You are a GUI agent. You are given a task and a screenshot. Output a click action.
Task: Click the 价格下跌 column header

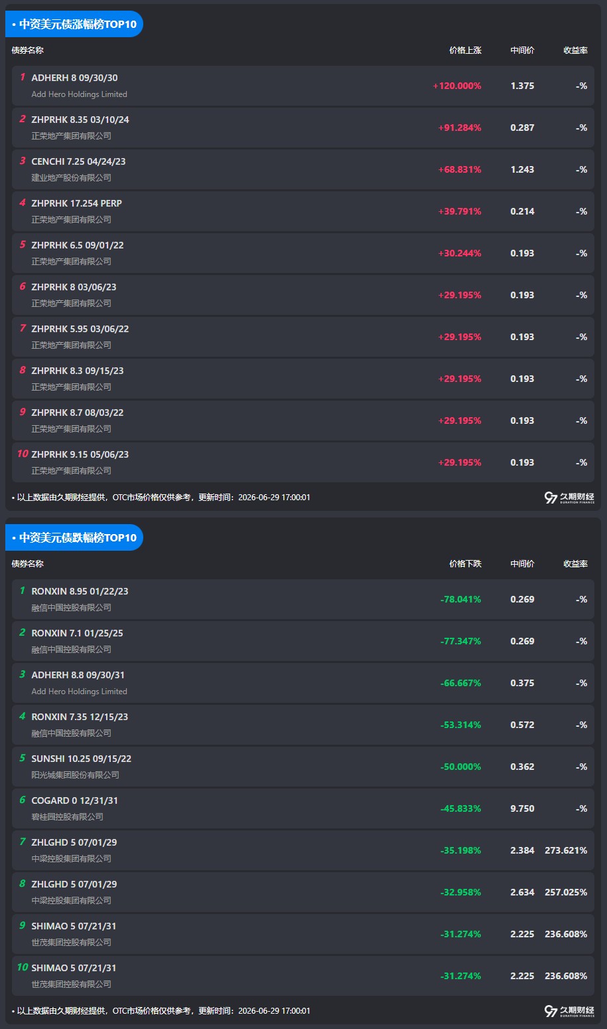pos(465,564)
